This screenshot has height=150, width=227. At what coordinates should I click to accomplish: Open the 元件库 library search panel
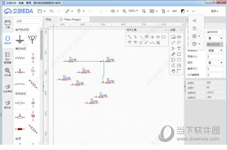7,72
